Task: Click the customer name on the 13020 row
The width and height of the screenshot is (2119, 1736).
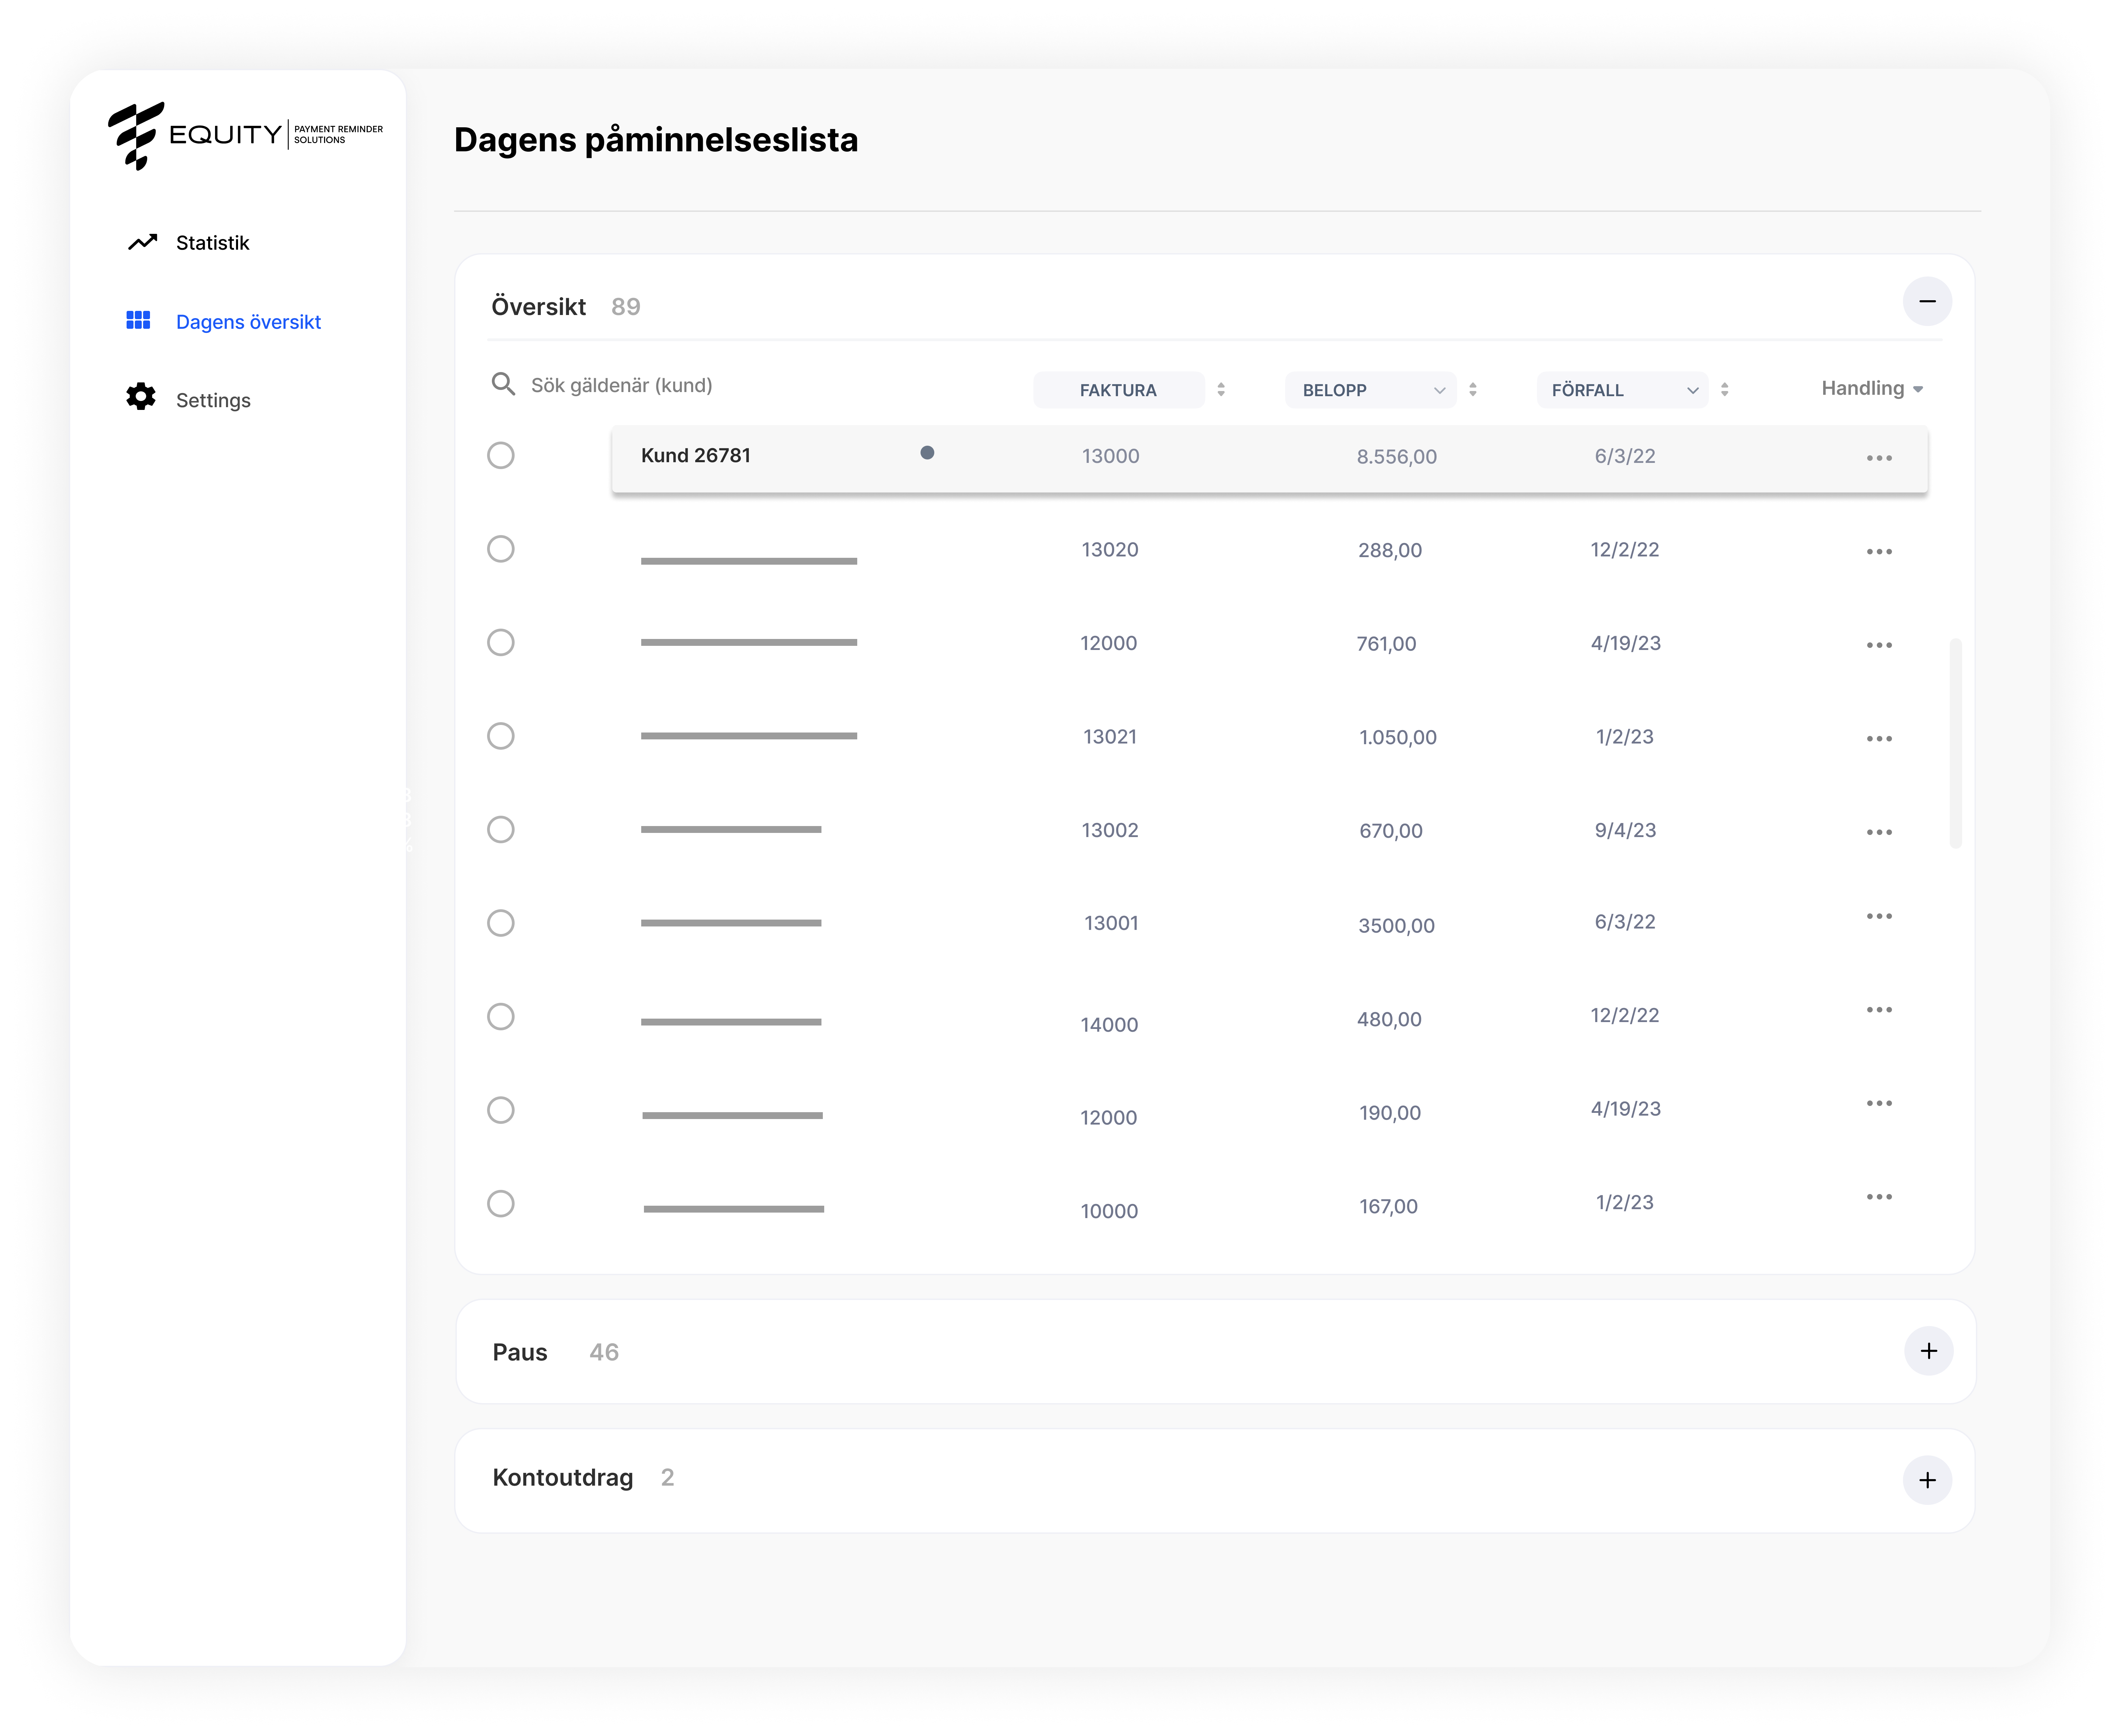Action: coord(749,561)
